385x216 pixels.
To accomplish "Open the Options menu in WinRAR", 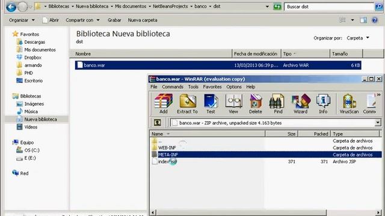I will click(x=234, y=86).
